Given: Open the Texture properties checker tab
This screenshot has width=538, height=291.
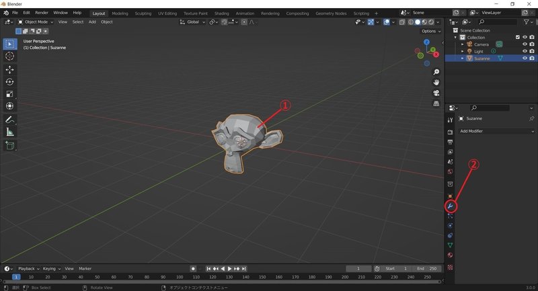Looking at the screenshot, I should coord(450,267).
